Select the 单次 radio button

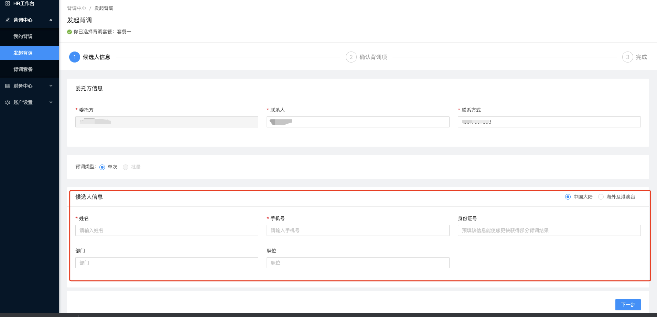tap(102, 167)
